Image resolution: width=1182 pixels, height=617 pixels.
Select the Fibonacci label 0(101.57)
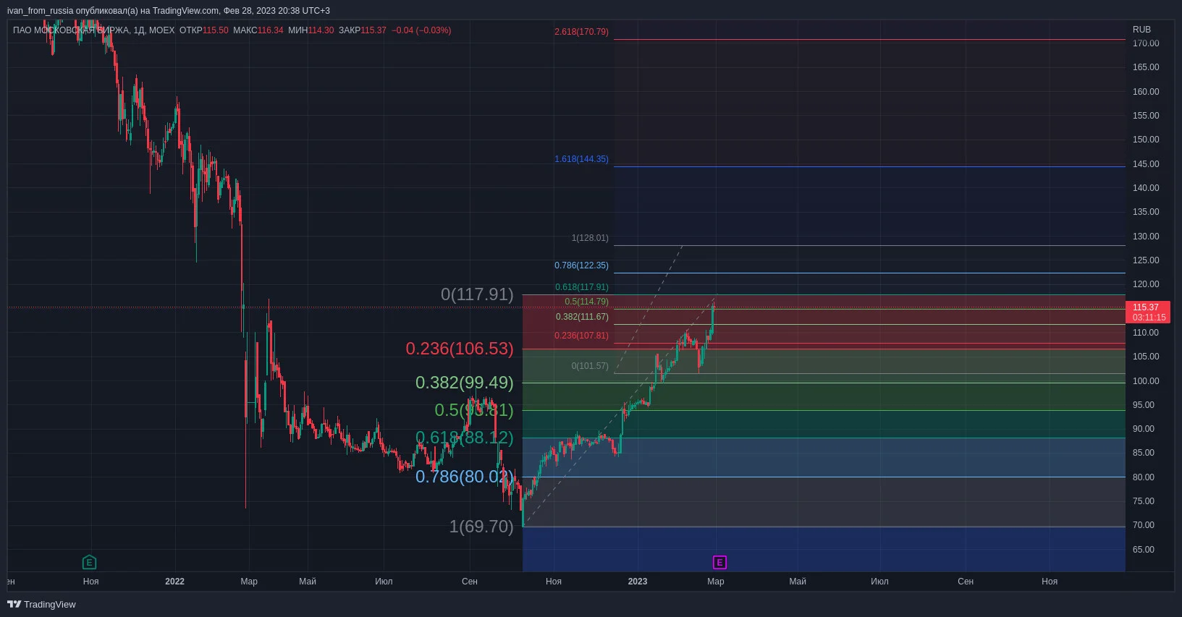(x=590, y=366)
